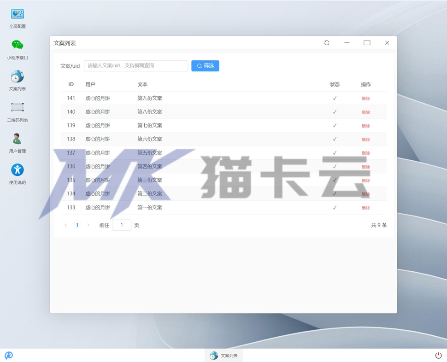The image size is (447, 362).
Task: Click ID cell 141
Action: click(x=71, y=98)
